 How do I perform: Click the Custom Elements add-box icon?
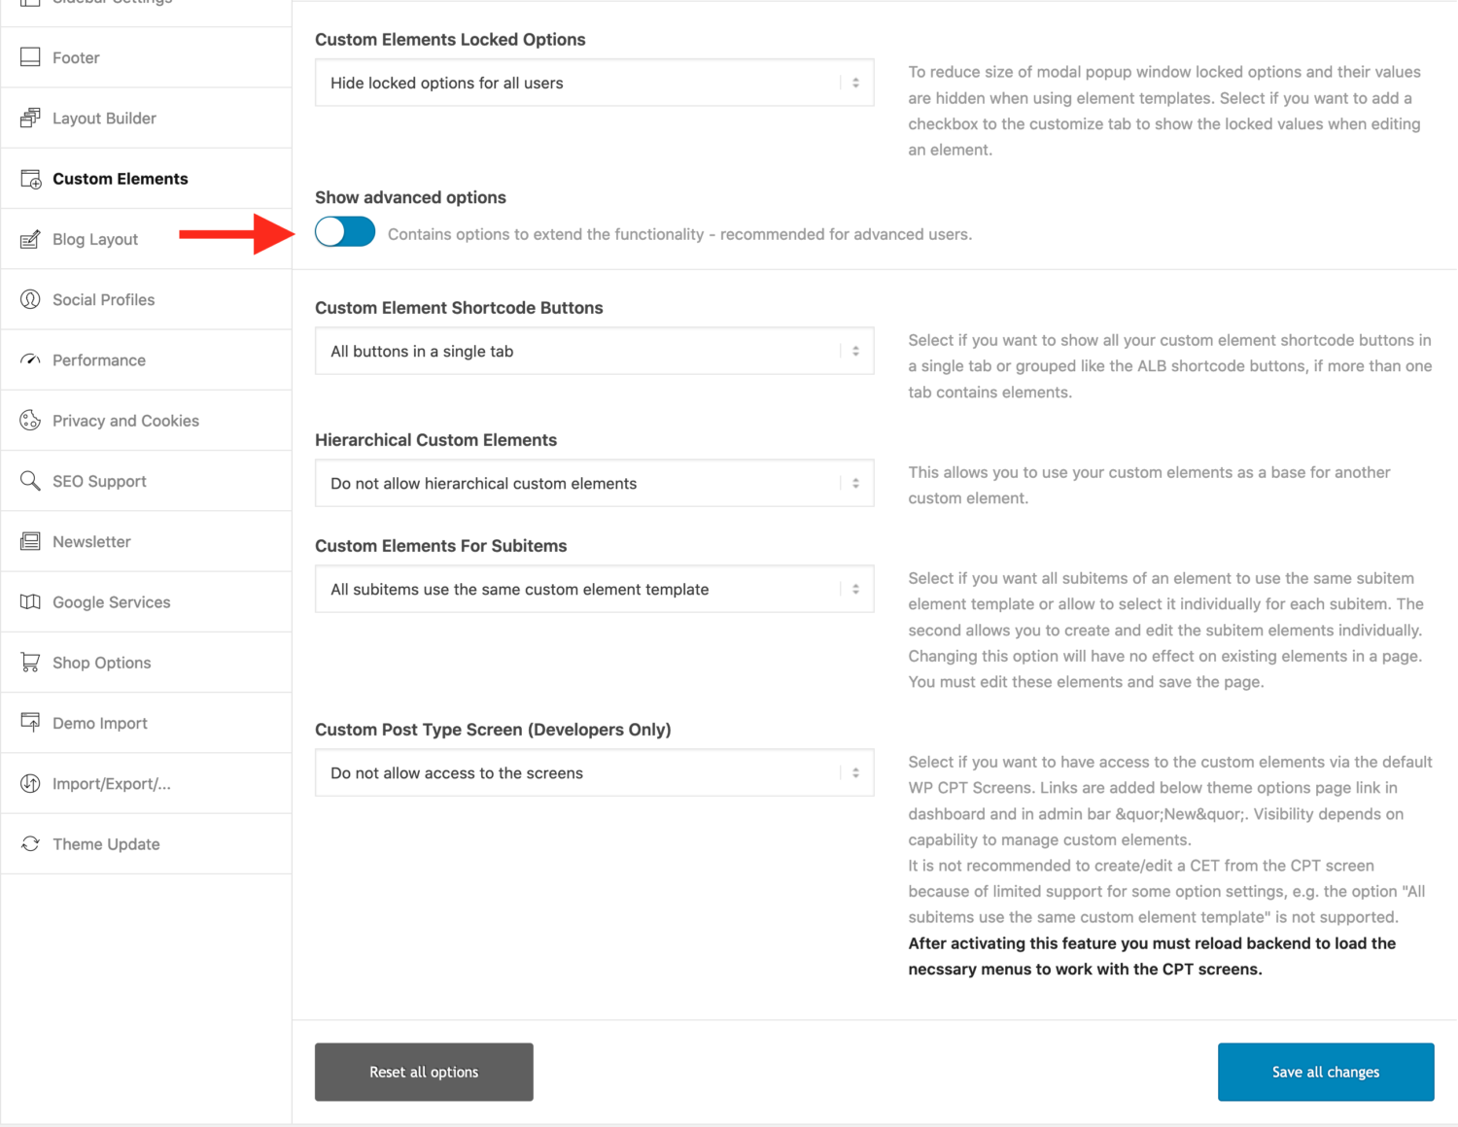[30, 179]
